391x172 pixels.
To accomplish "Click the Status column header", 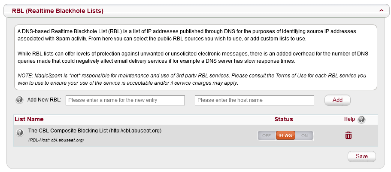I will pos(284,119).
